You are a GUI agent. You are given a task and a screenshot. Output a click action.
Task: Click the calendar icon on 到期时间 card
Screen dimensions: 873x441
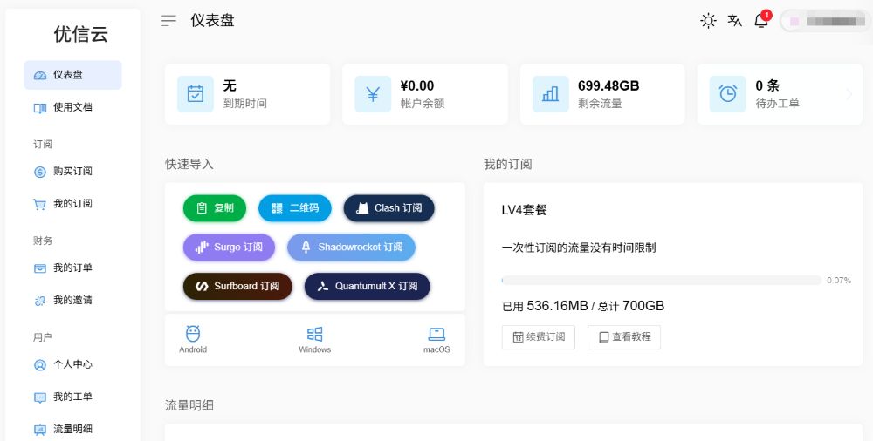coord(196,94)
